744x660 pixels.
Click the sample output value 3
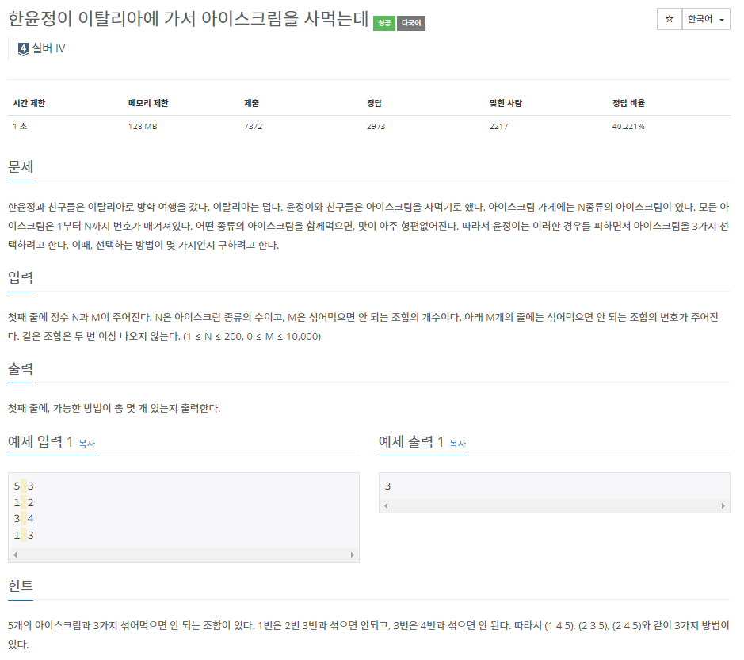pos(387,486)
